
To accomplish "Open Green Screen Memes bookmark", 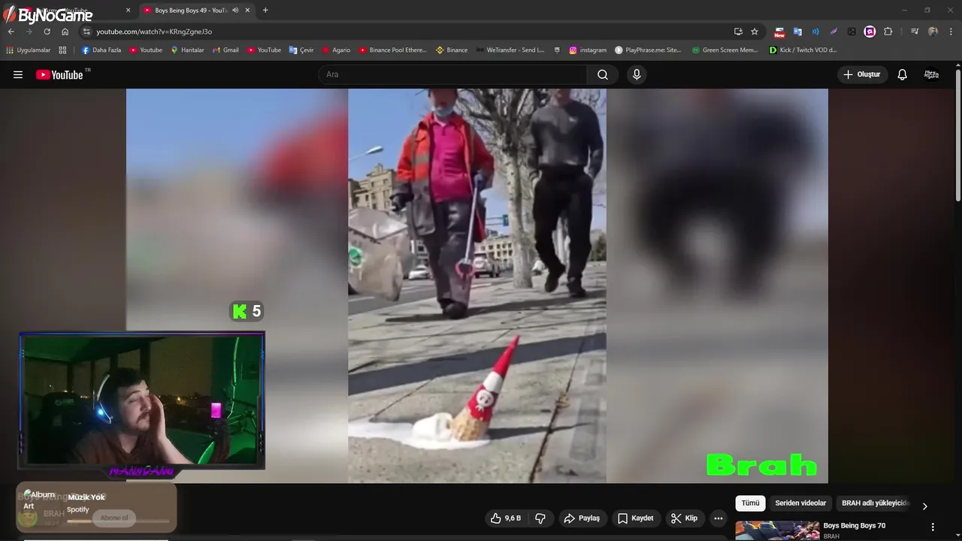I will tap(725, 50).
